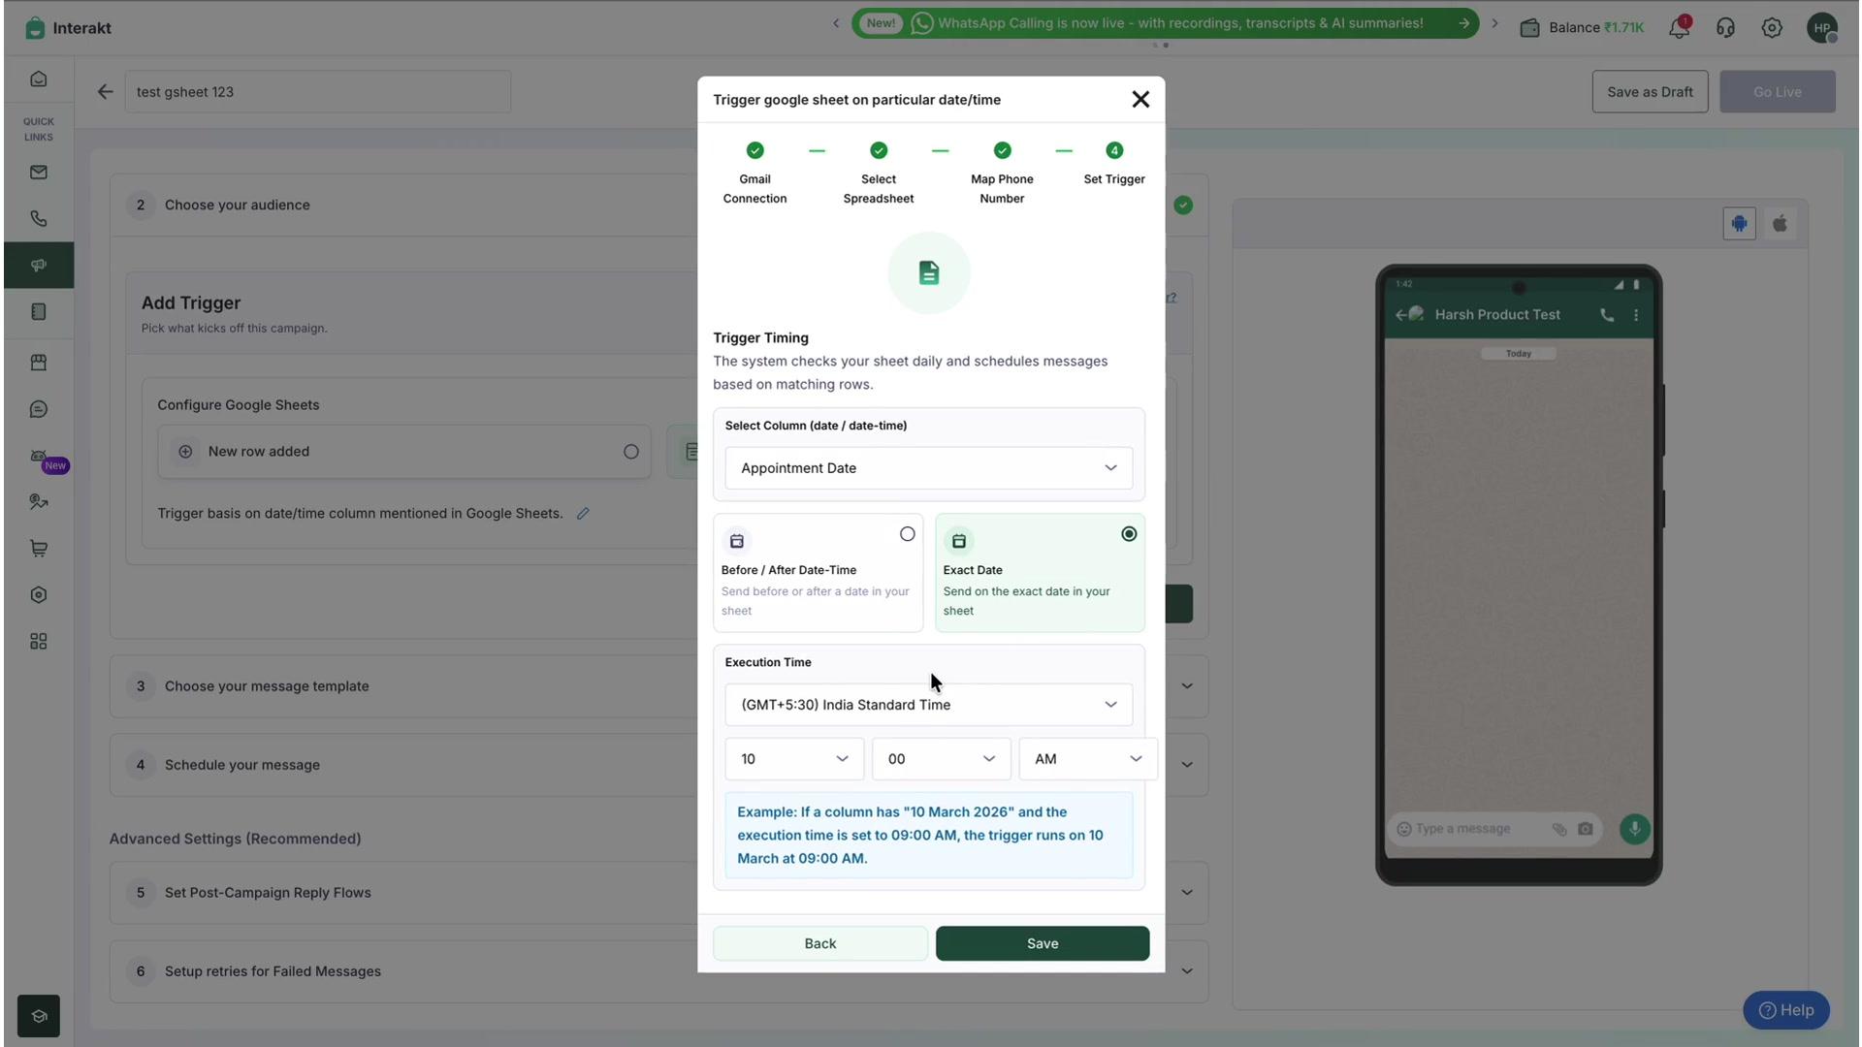The height and width of the screenshot is (1047, 1862).
Task: Open the phone calls icon in sidebar
Action: click(39, 219)
